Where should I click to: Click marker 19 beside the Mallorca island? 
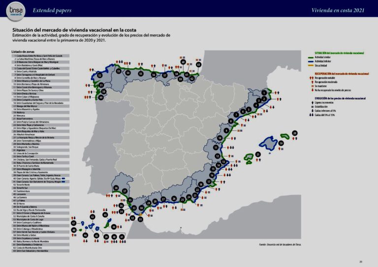click(x=281, y=144)
